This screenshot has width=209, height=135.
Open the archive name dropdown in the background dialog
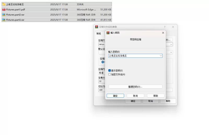tap(171, 44)
